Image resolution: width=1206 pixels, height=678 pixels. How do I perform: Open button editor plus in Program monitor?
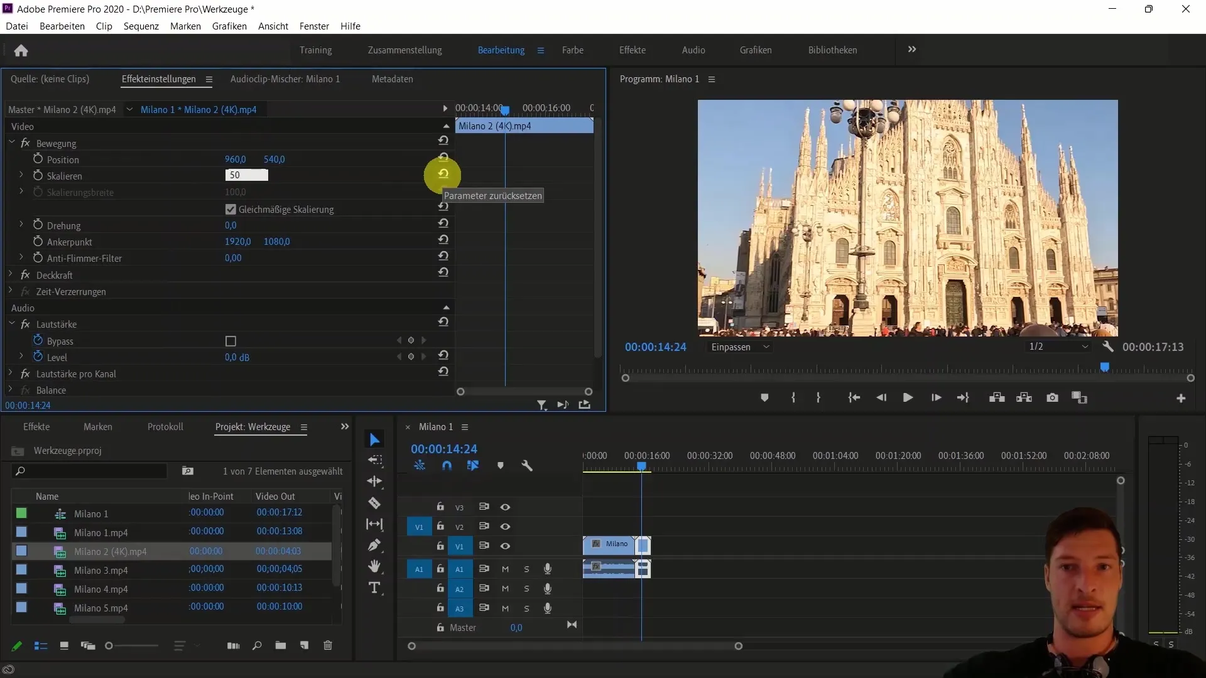click(1181, 399)
